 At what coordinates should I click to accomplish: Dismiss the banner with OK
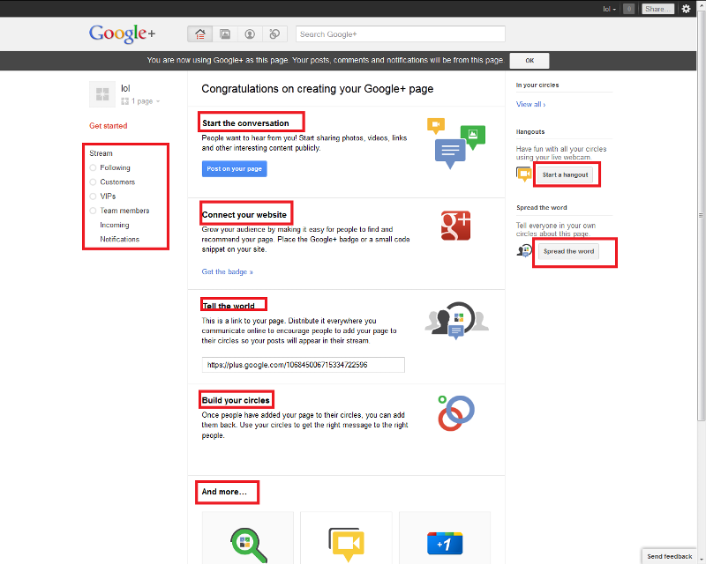[529, 60]
